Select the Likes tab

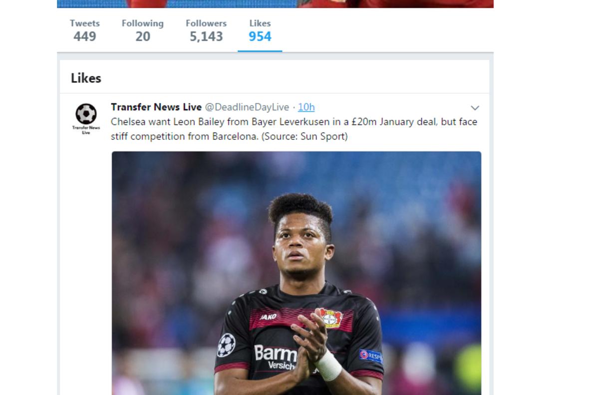click(260, 30)
